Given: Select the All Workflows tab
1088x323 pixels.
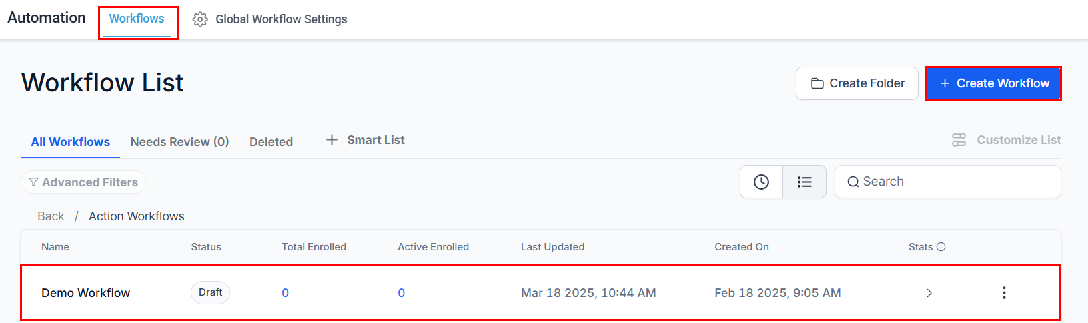Looking at the screenshot, I should (x=70, y=142).
